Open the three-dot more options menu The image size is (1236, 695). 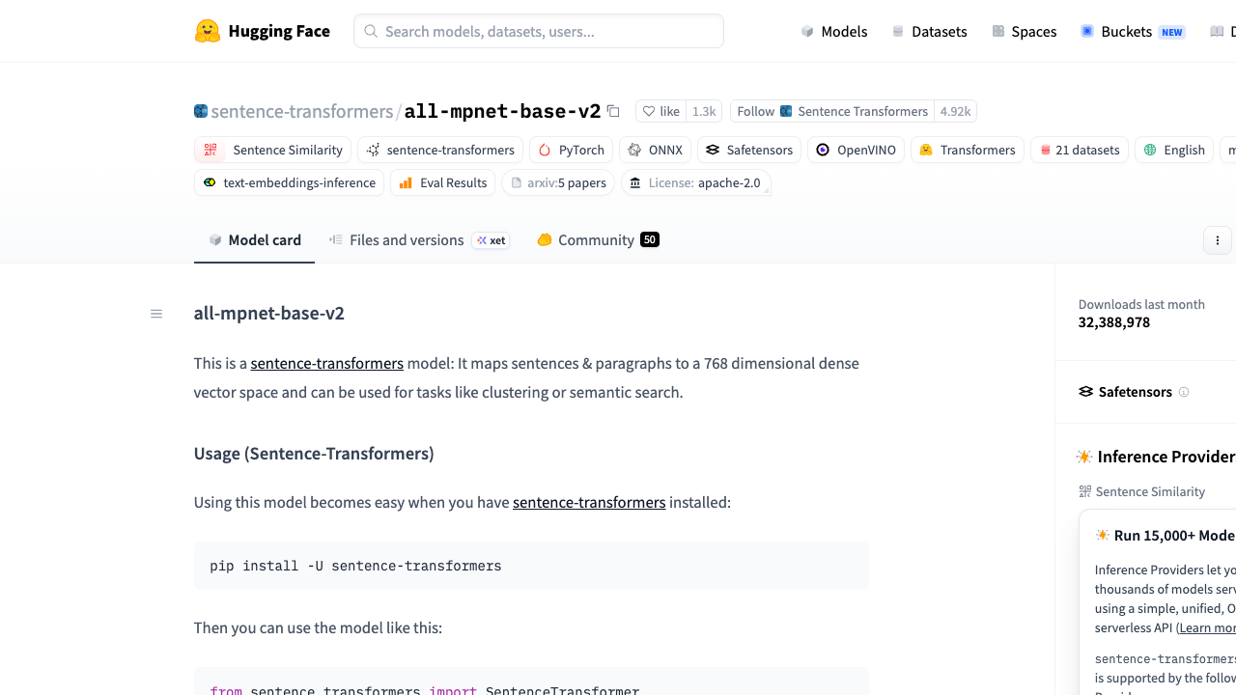[1218, 240]
